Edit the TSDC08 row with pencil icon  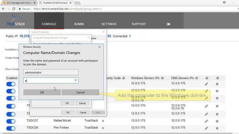[x=207, y=128]
